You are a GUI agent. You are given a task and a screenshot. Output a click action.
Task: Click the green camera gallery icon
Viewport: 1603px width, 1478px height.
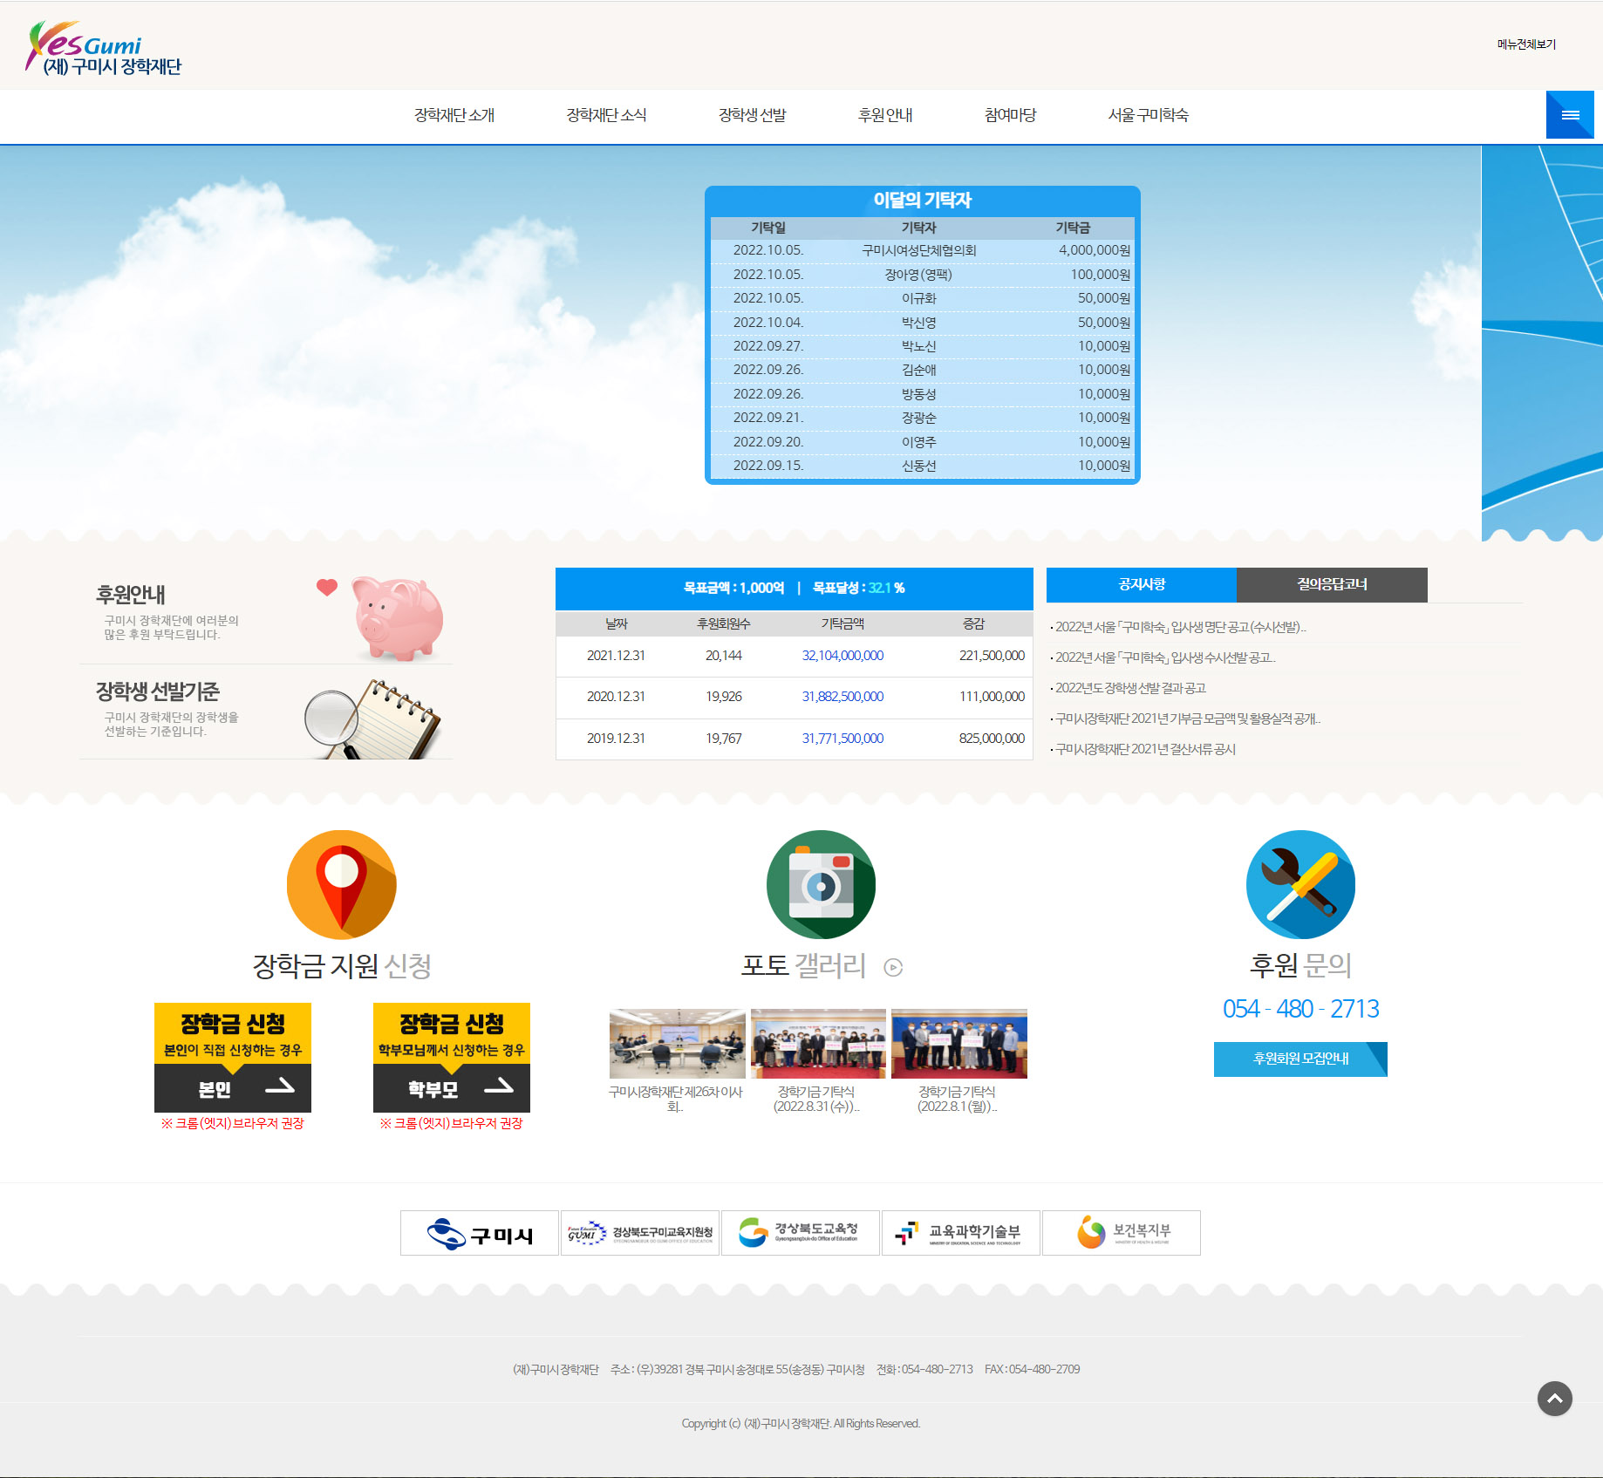coord(821,884)
